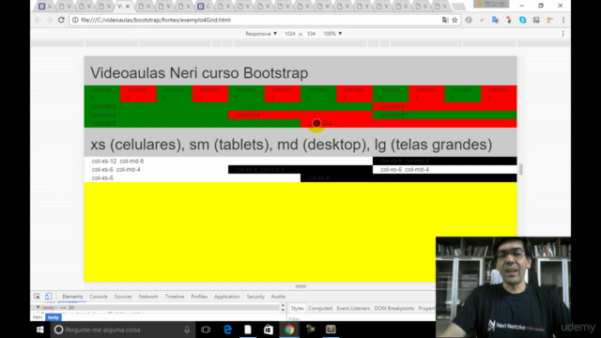Screen dimensions: 601x338
Task: Switch to the Timeline panel tab
Action: pyautogui.click(x=175, y=297)
